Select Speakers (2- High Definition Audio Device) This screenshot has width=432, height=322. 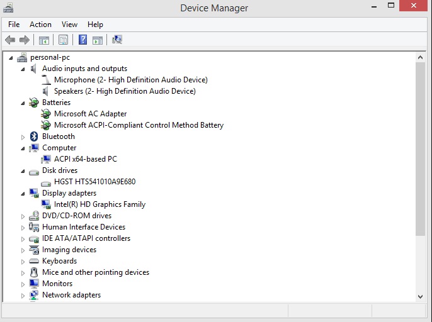pyautogui.click(x=125, y=91)
